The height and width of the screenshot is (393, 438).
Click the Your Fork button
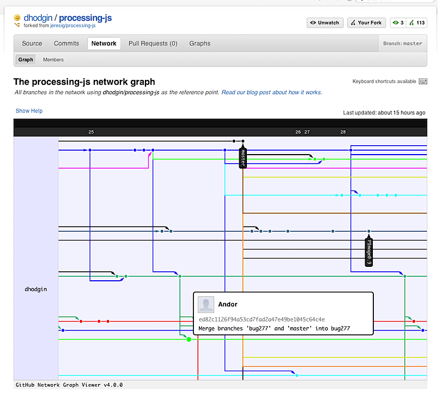click(366, 23)
